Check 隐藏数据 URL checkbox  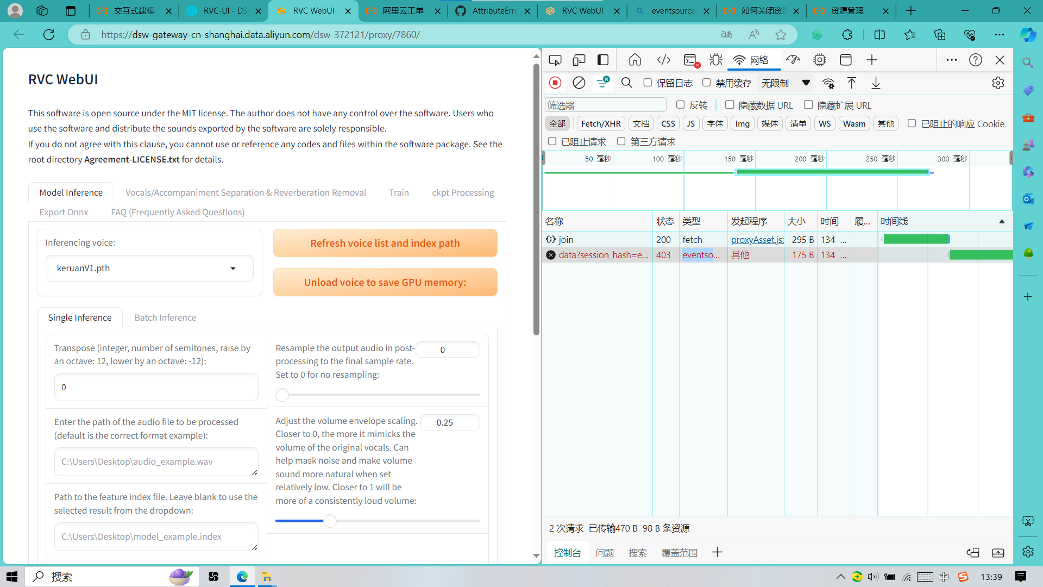[730, 105]
